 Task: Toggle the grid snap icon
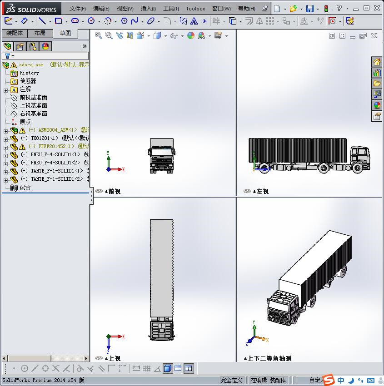[147, 369]
